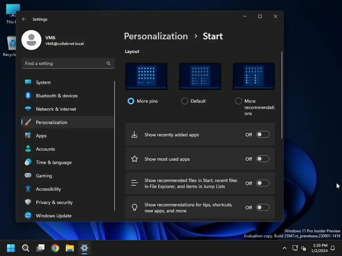The height and width of the screenshot is (256, 342).
Task: Maximize the Settings window
Action: pos(260,16)
